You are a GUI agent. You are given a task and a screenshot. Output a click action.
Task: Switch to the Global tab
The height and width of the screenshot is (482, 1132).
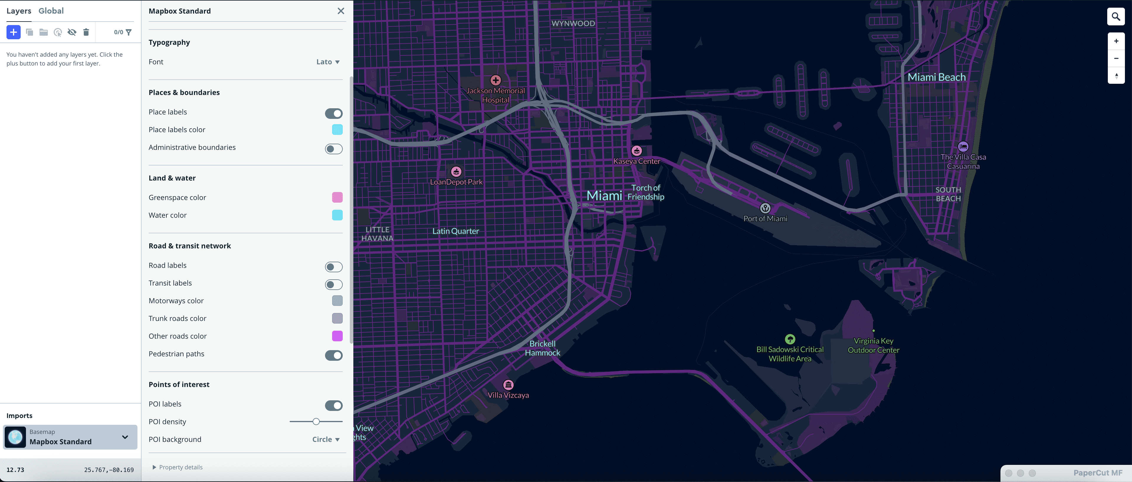[51, 11]
